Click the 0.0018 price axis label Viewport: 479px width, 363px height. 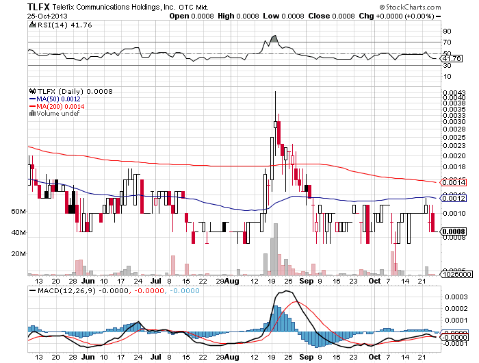[x=454, y=167]
